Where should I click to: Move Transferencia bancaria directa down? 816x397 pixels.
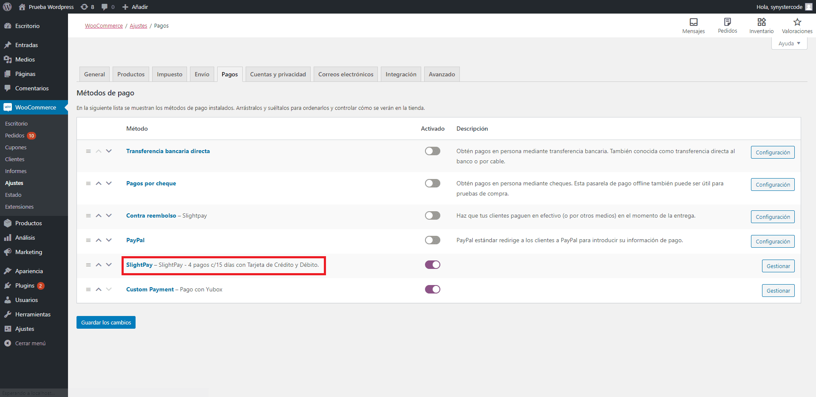pyautogui.click(x=109, y=151)
